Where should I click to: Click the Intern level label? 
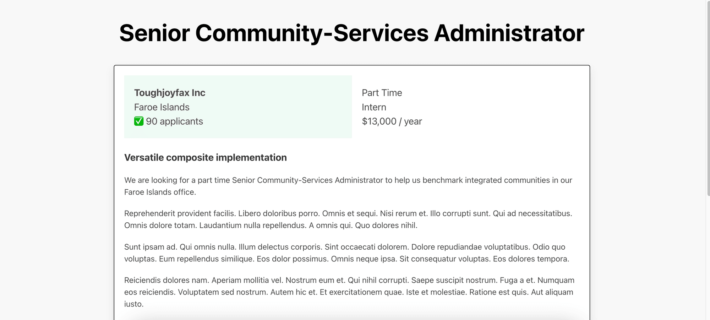(374, 107)
